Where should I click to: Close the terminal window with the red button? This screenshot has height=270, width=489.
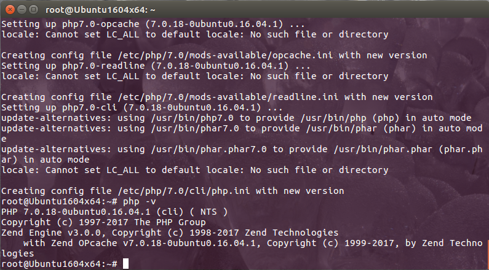(10, 10)
